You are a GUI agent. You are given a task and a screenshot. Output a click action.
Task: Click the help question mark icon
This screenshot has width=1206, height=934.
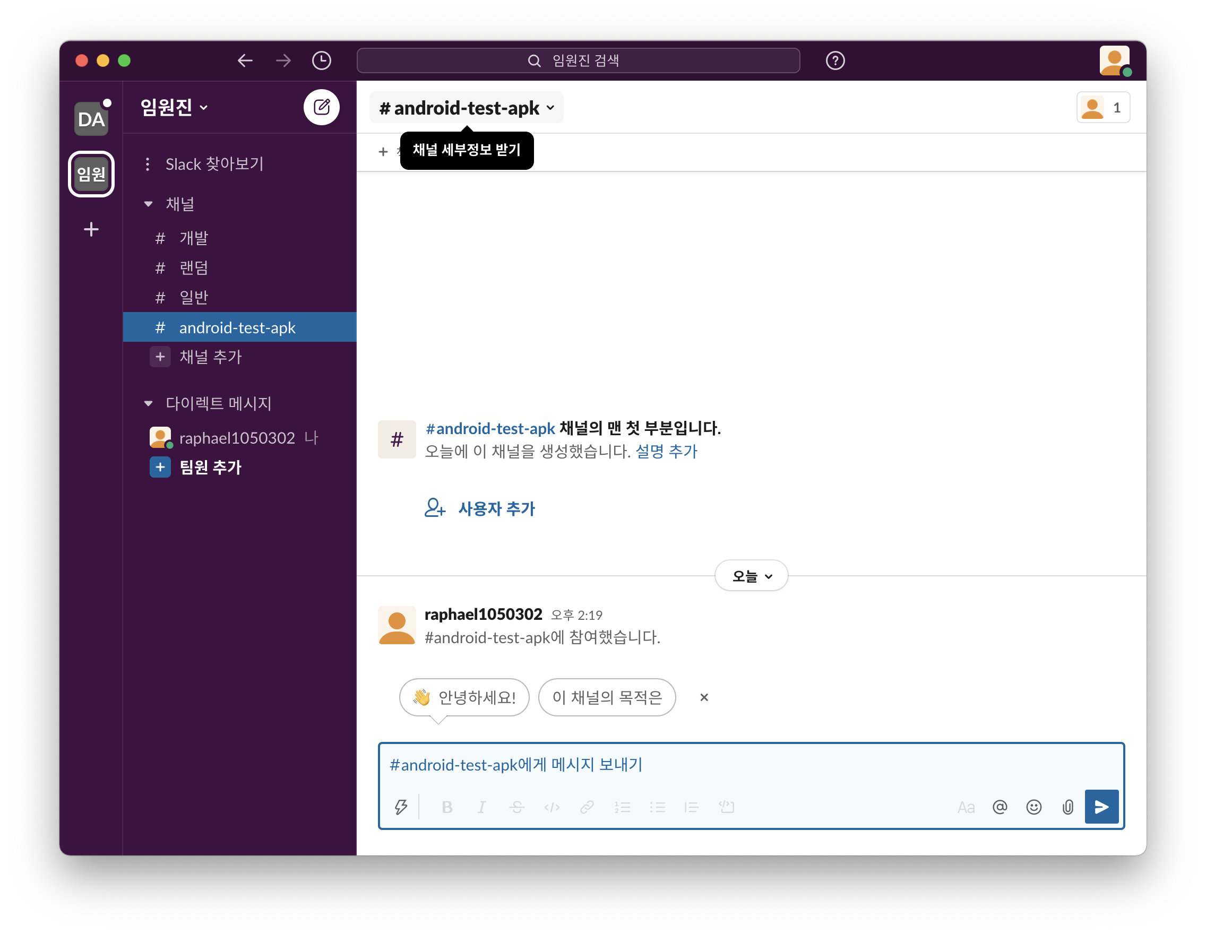pyautogui.click(x=835, y=60)
